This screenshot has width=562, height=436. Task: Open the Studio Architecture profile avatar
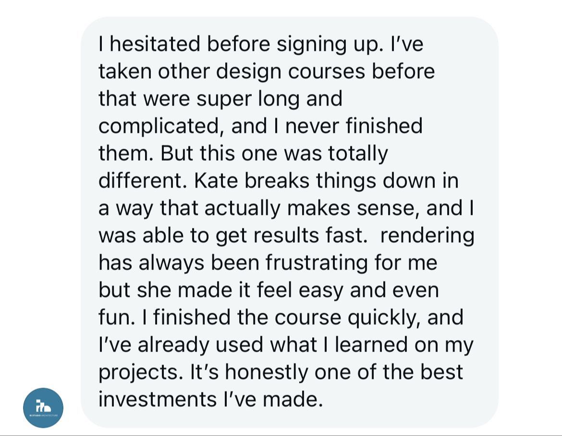43,408
